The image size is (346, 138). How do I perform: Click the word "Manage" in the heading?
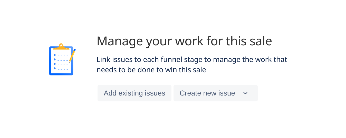click(119, 41)
